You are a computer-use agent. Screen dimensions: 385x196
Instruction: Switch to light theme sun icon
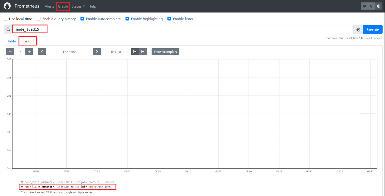pyautogui.click(x=364, y=6)
